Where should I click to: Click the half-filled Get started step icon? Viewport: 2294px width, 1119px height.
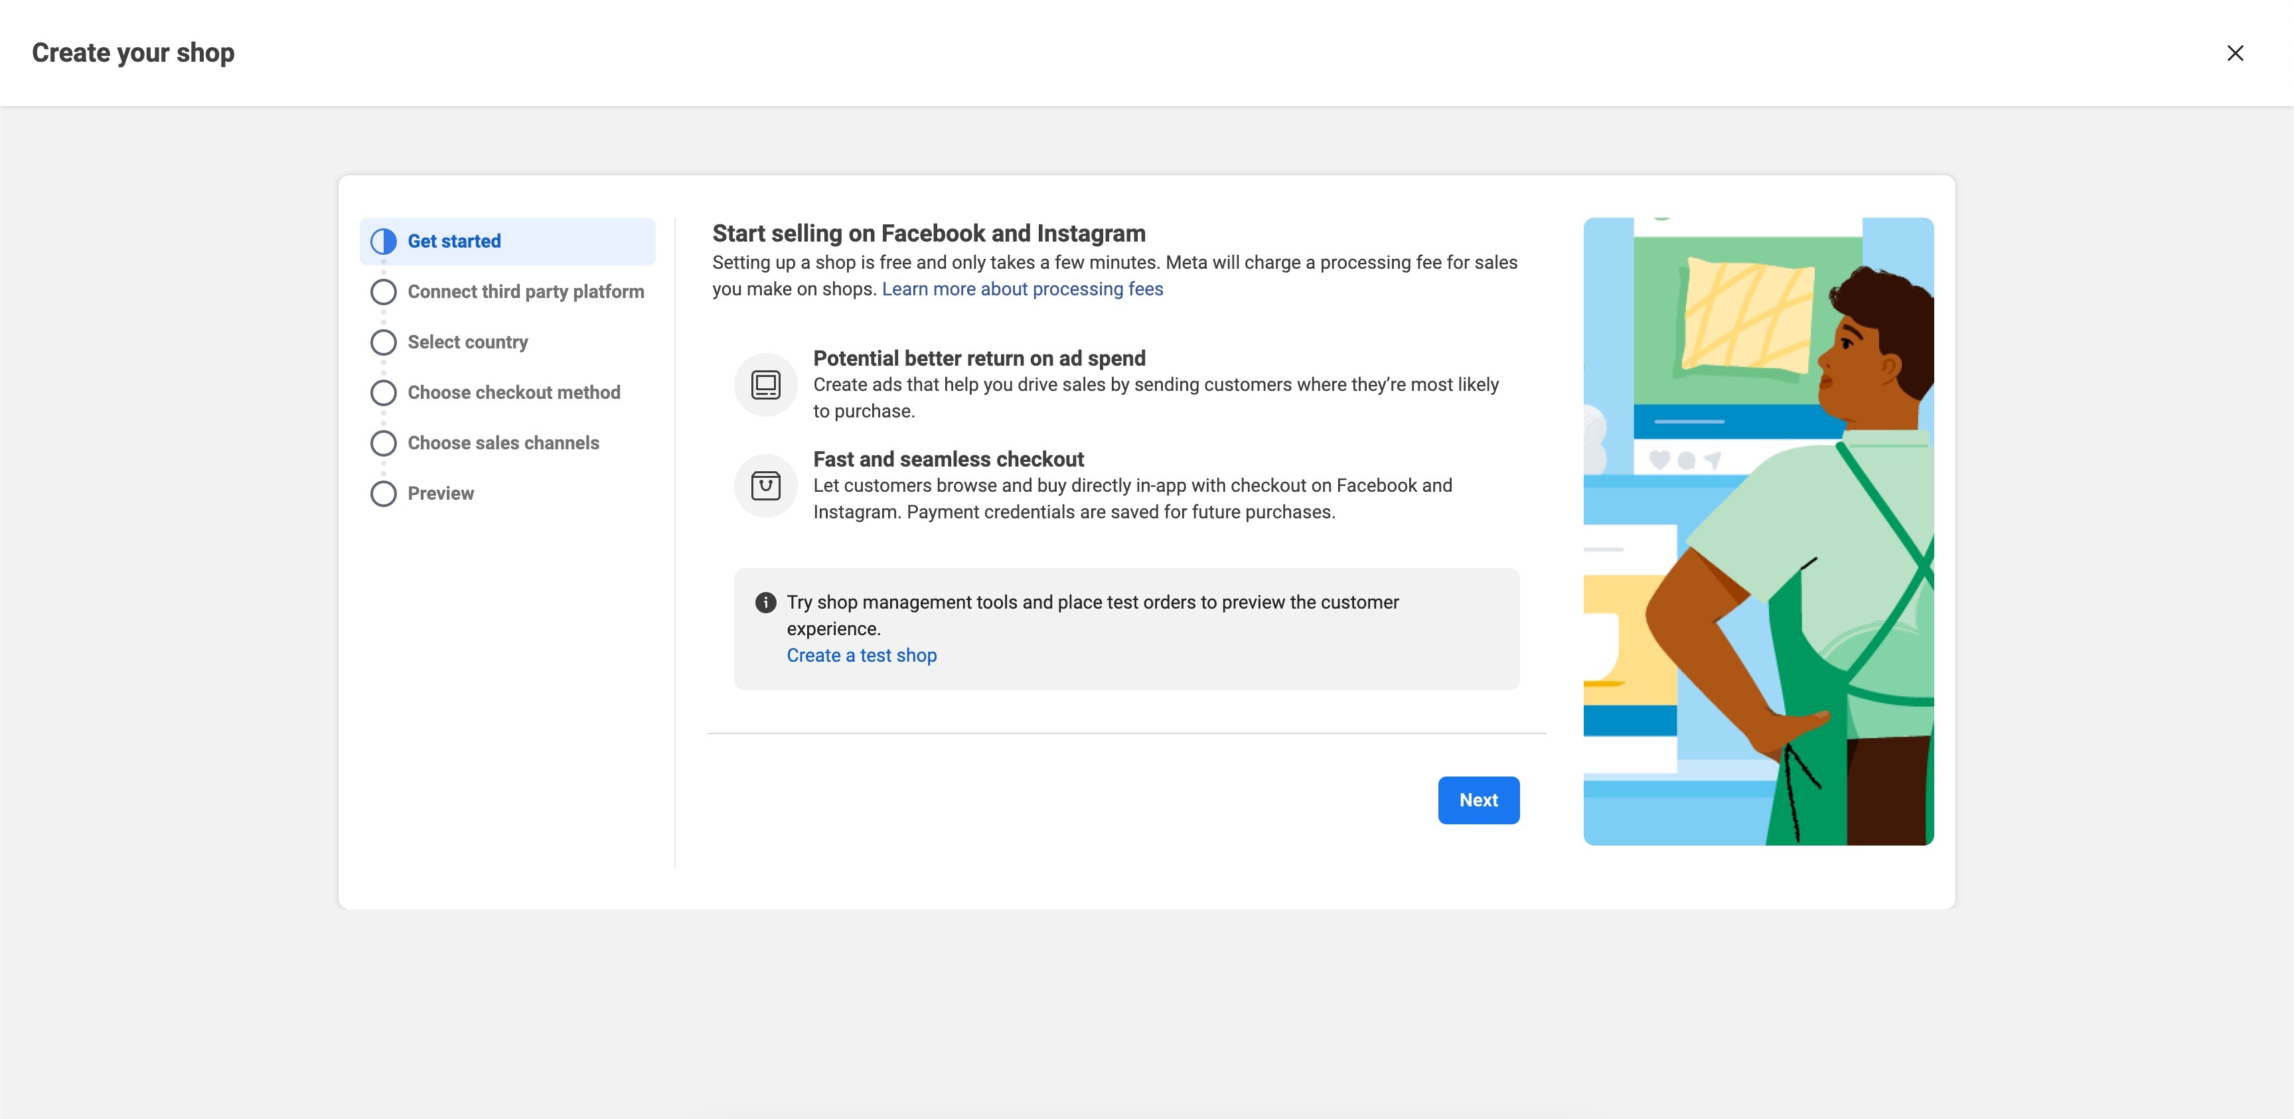[x=383, y=241]
